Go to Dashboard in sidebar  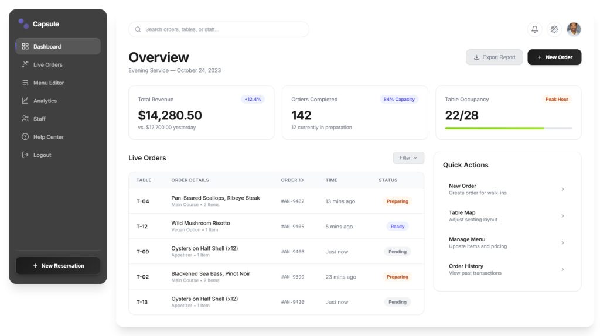(x=58, y=46)
